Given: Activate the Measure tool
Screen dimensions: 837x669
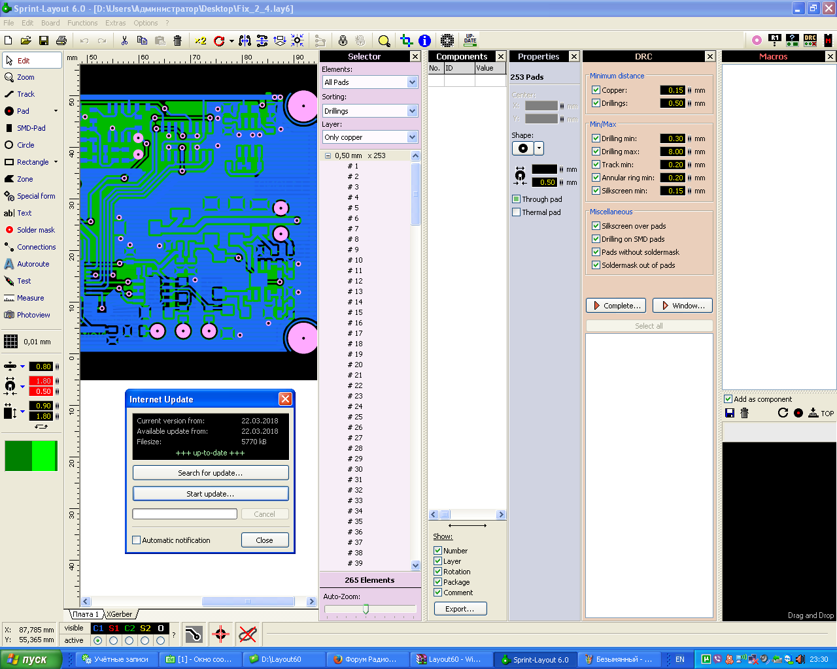Looking at the screenshot, I should [x=30, y=298].
